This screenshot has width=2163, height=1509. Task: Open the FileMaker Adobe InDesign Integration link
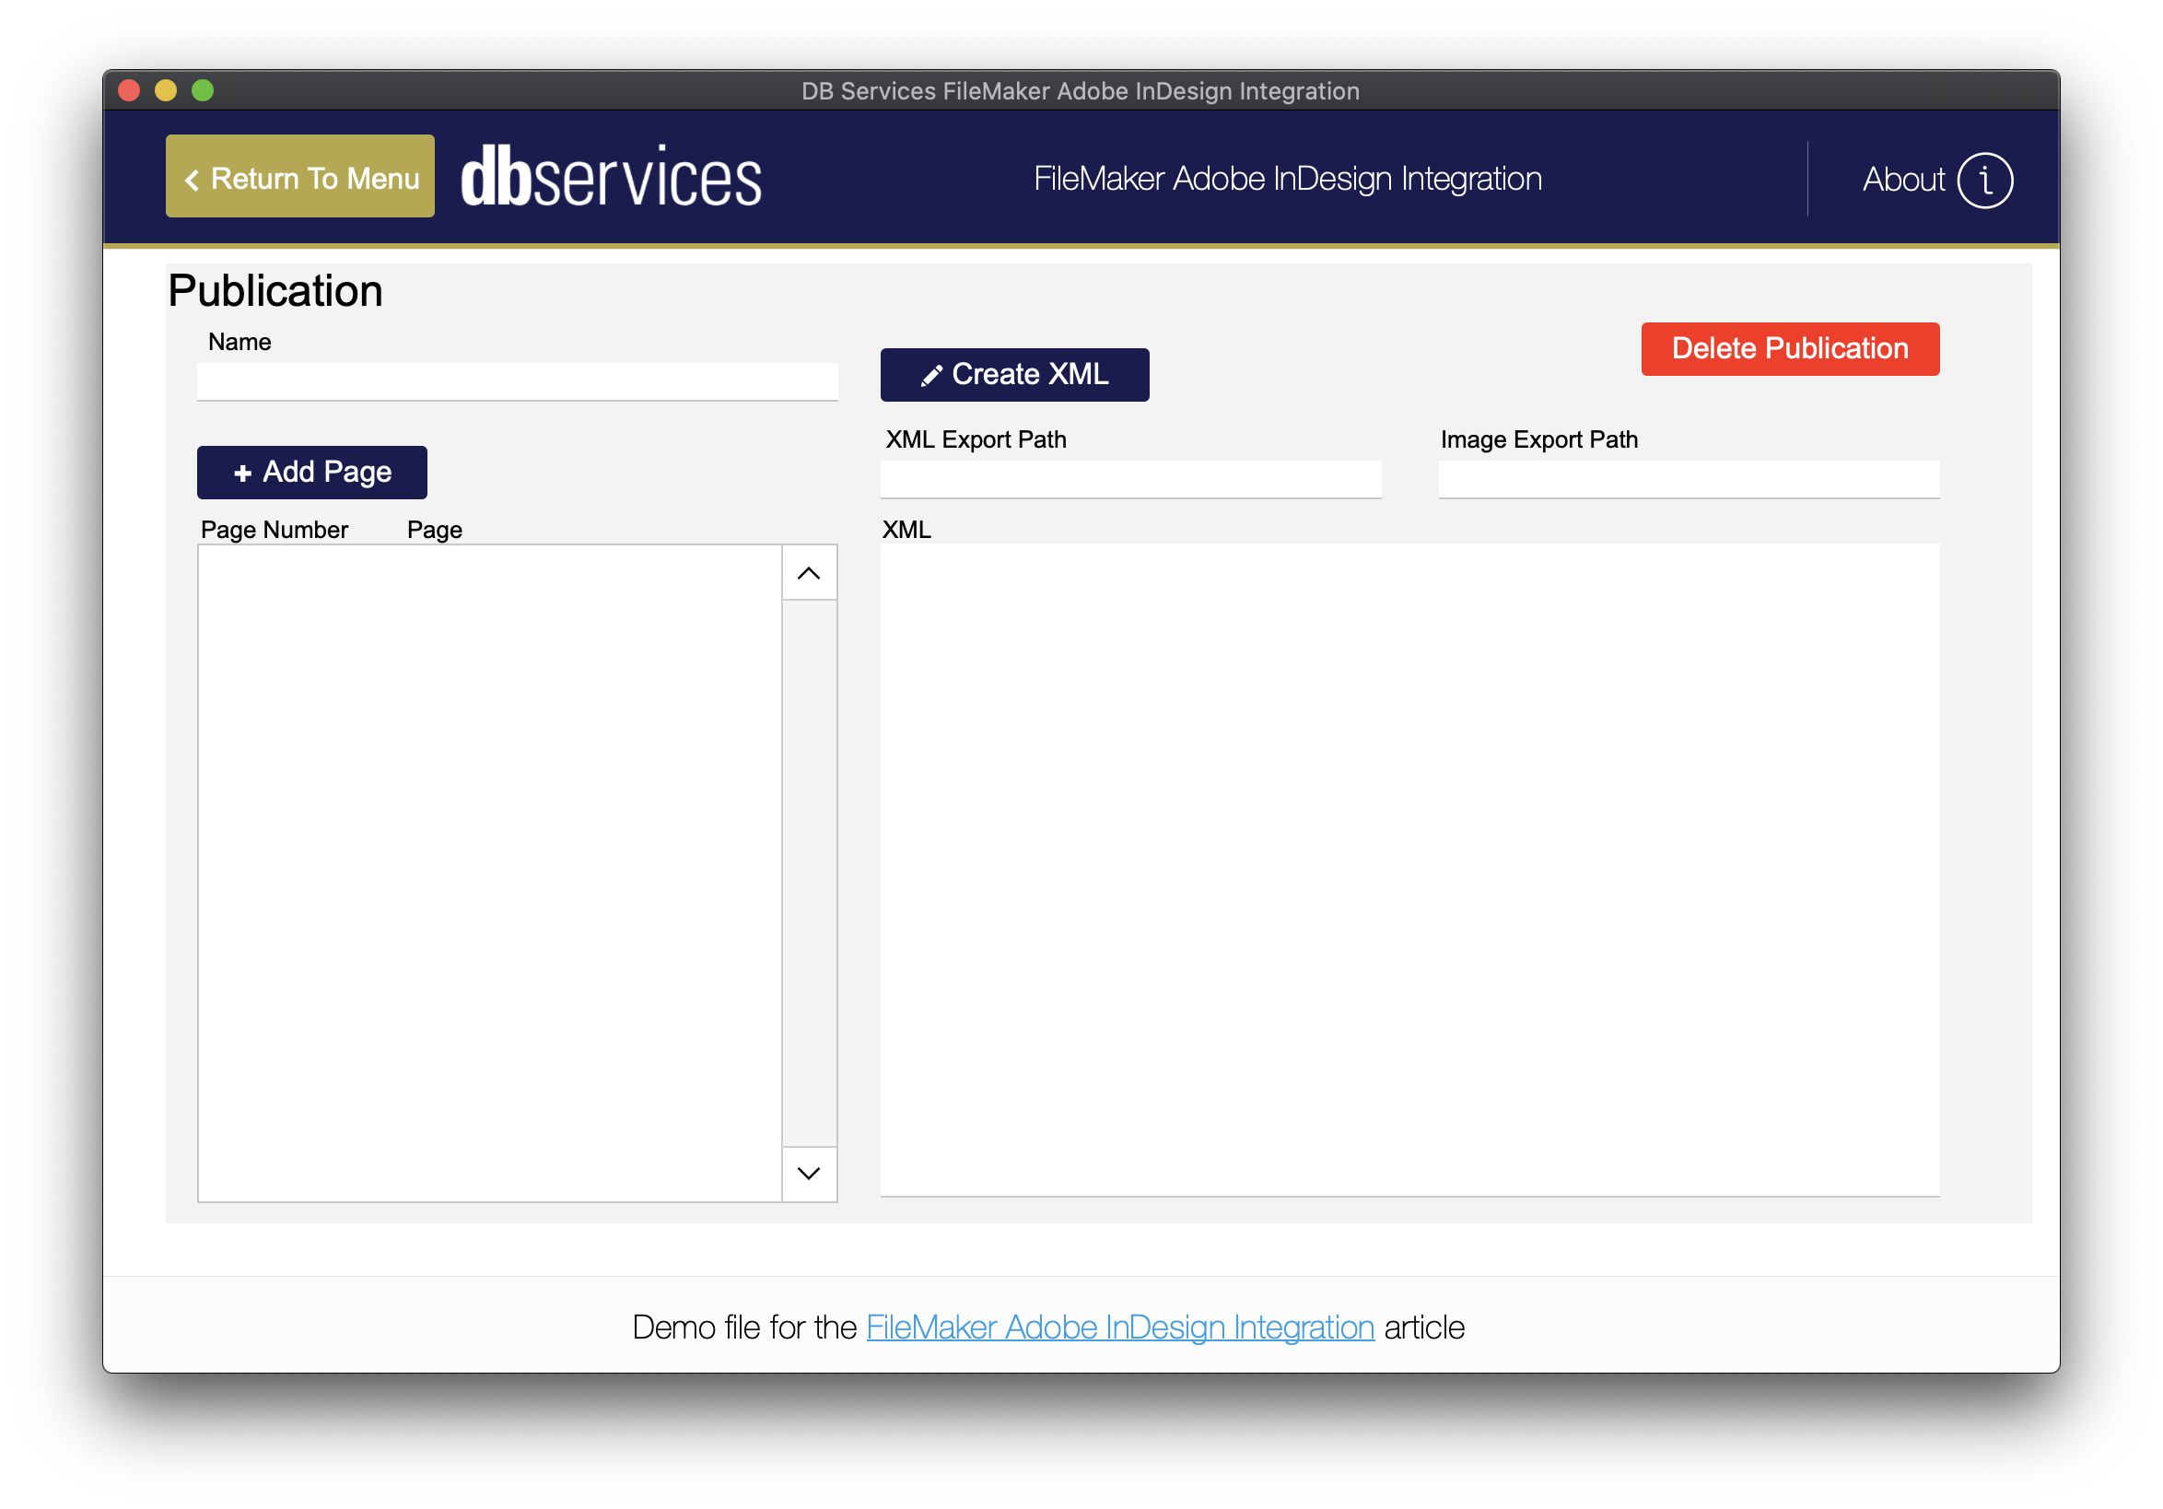(x=1119, y=1327)
